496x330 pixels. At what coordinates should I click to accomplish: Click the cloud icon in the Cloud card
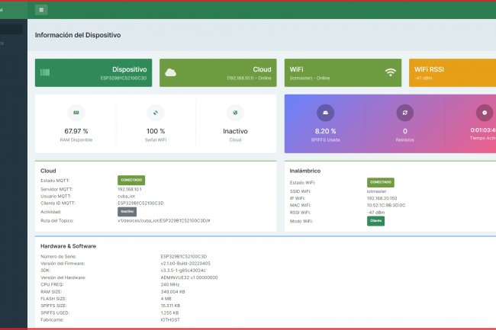point(171,72)
